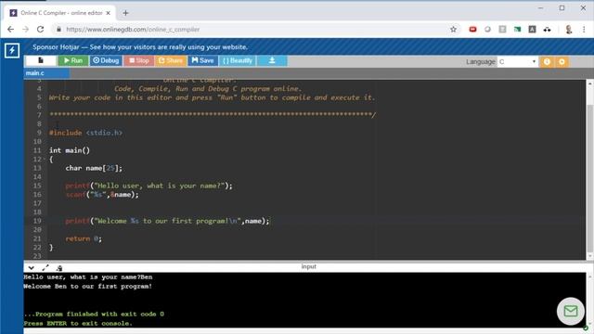Collapse the console with the chevron icon
The height and width of the screenshot is (334, 594).
click(31, 268)
